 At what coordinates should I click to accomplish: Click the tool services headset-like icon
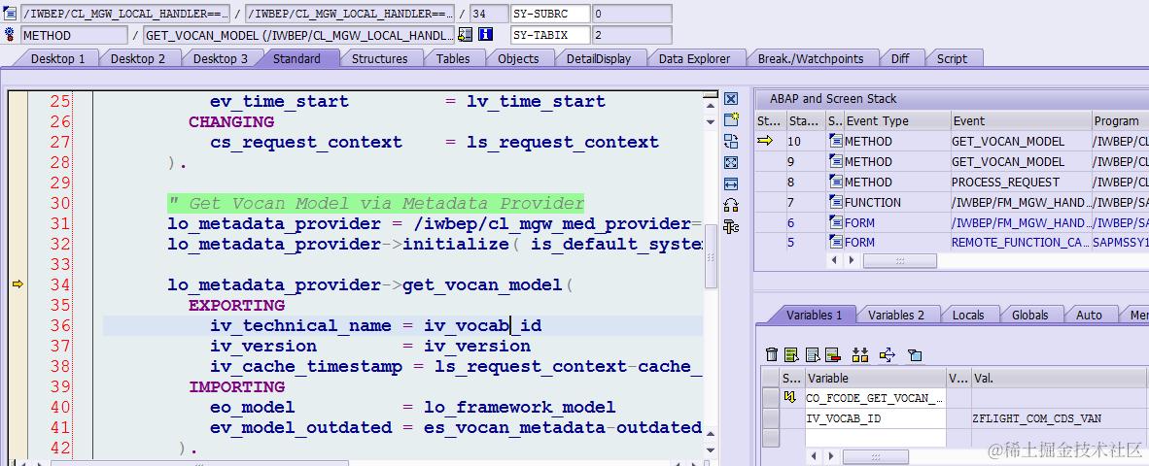point(731,205)
